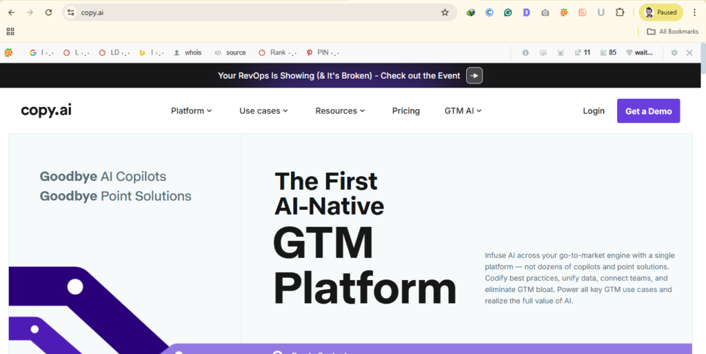
Task: Click the "GTM Platform" headline text
Action: pos(365,266)
